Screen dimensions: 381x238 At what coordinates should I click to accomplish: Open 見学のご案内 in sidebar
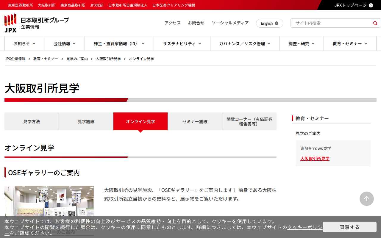point(308,134)
